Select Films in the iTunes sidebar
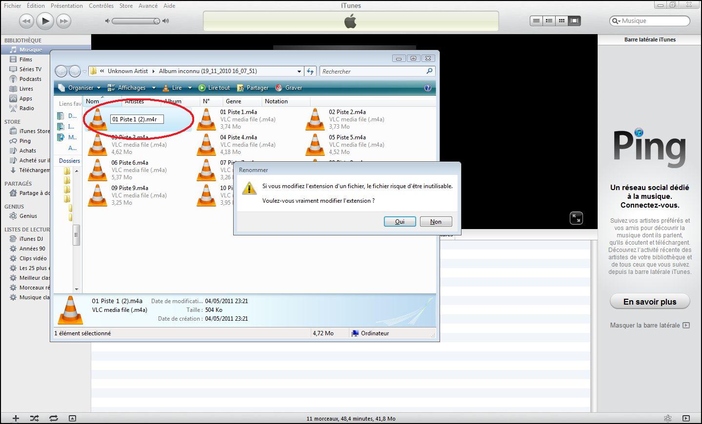This screenshot has height=424, width=702. pos(26,59)
